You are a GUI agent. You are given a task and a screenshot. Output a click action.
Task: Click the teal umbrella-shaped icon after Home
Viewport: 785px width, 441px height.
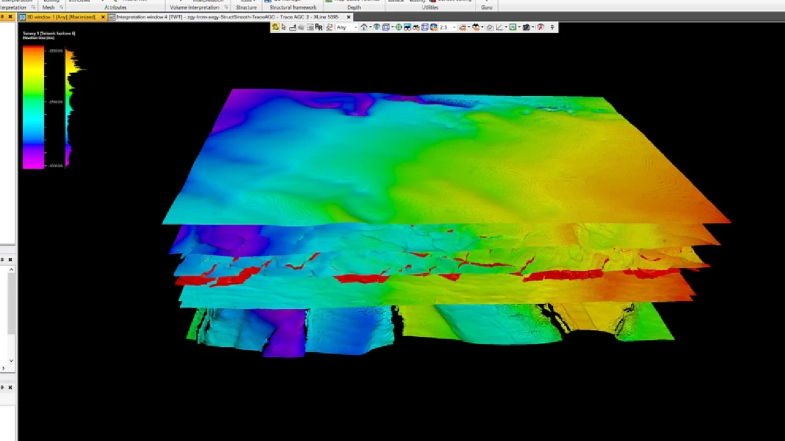377,27
